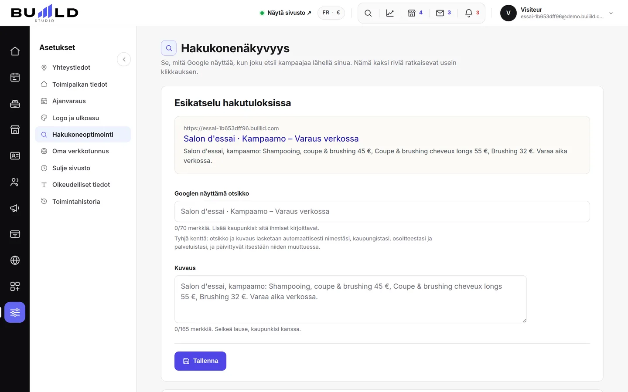Screen dimensions: 628x392
Task: Open the shop storefront icon in left rail
Action: (15, 129)
